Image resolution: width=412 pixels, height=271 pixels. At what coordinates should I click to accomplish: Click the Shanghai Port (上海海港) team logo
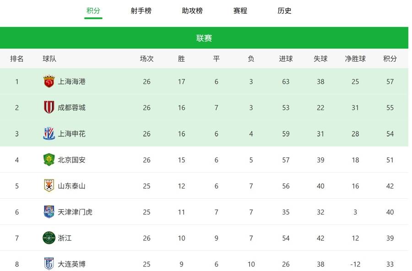click(x=49, y=81)
